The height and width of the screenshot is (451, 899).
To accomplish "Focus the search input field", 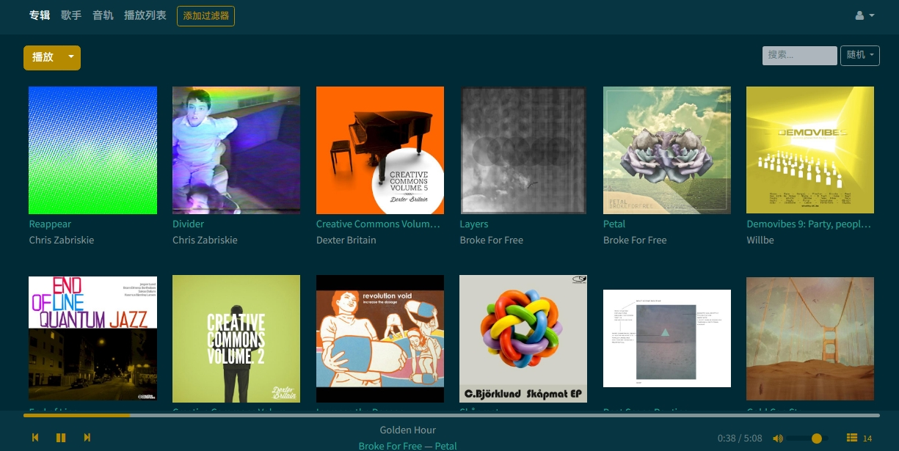I will [x=799, y=55].
